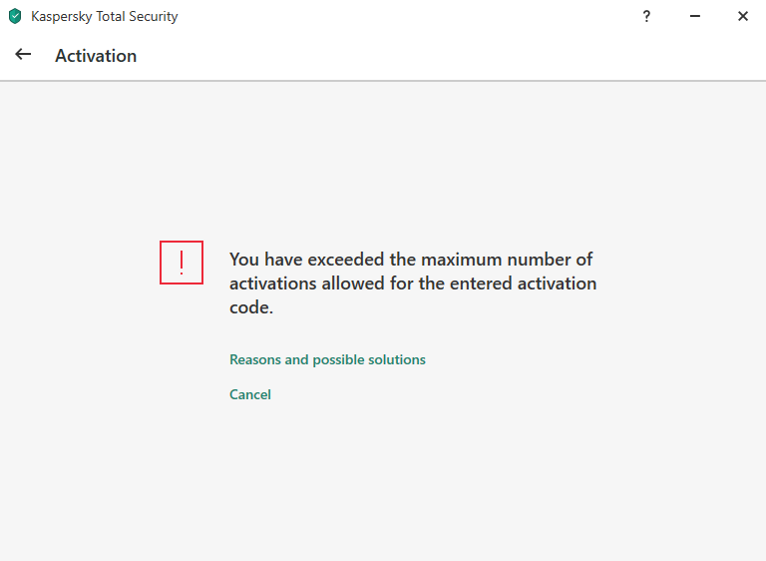Screen dimensions: 766x561
Task: Click the "You have exceeded the maximum" line
Action: 411,260
